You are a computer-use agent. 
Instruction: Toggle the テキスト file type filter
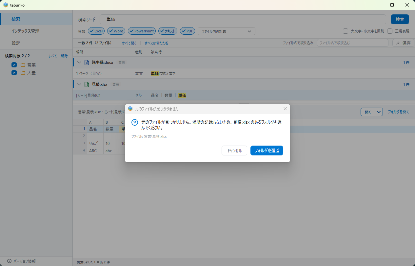168,31
